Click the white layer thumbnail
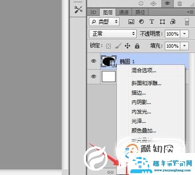This screenshot has height=175, width=195. pos(109,77)
